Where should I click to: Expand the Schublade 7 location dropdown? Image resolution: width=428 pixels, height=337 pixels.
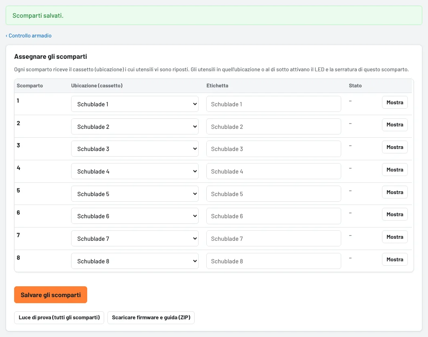[x=134, y=238]
